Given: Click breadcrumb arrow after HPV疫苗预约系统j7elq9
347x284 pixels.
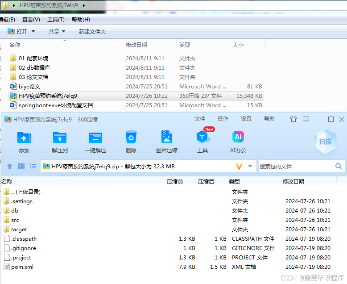Looking at the screenshot, I should [x=84, y=5].
